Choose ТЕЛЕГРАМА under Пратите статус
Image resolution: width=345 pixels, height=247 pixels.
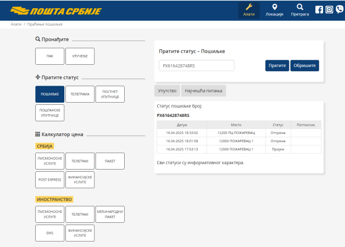(x=80, y=94)
